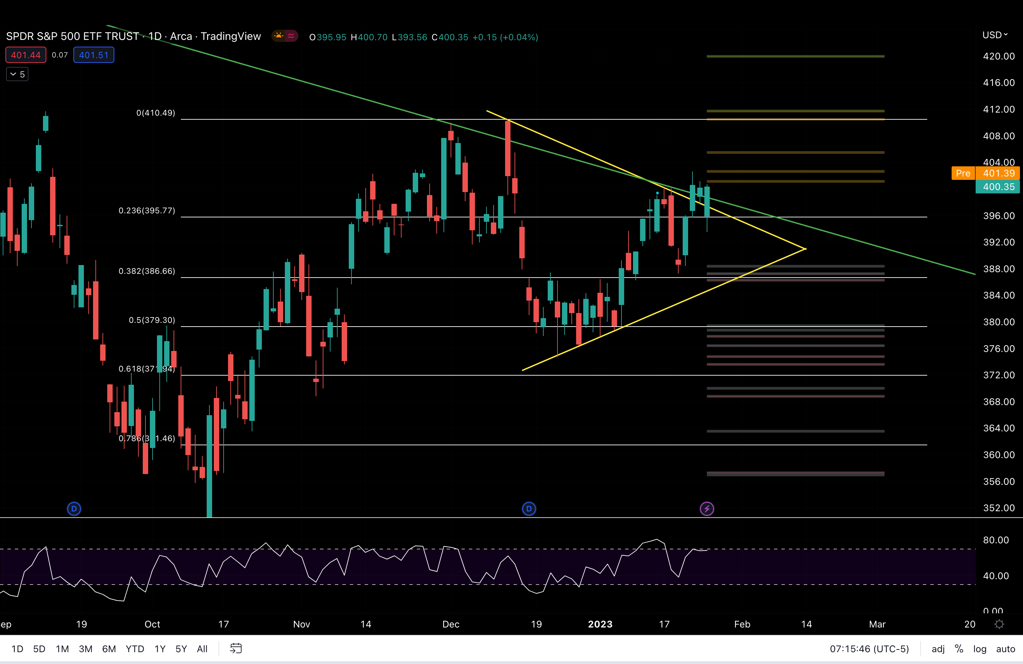Open the USD currency dropdown
This screenshot has width=1023, height=664.
(x=995, y=35)
